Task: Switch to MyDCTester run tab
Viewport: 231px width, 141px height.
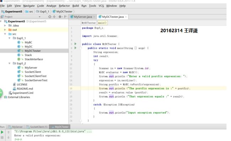Action: (60, 127)
